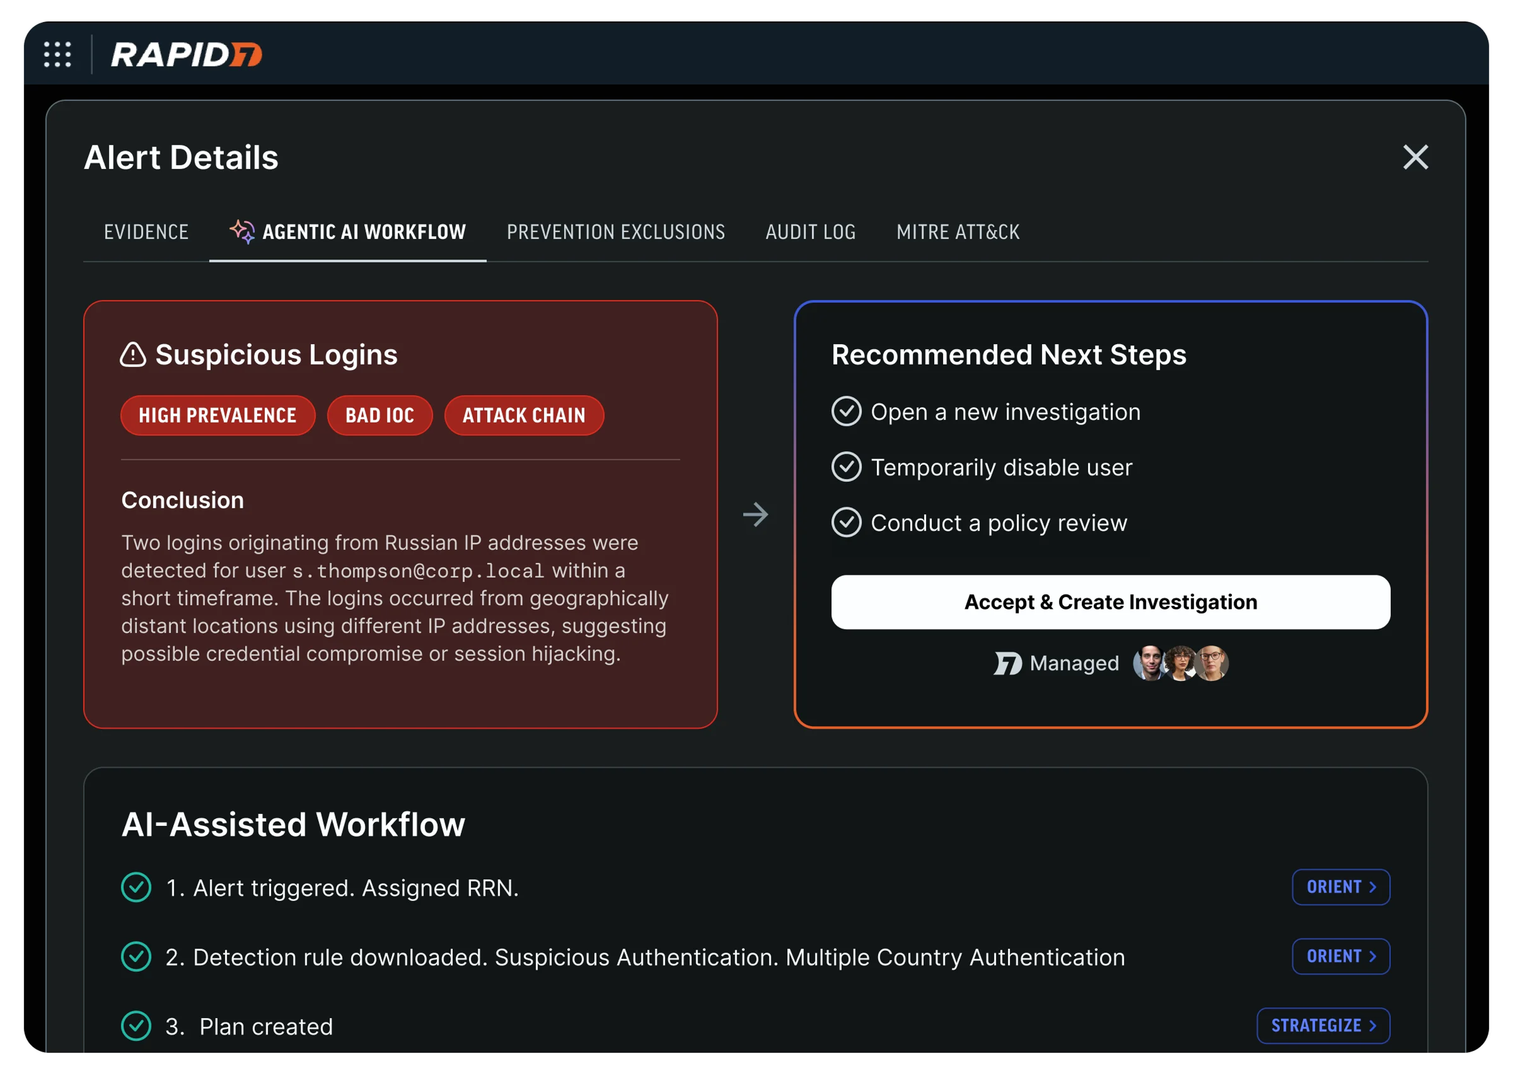Toggle the Open a new investigation check
The height and width of the screenshot is (1073, 1513).
pos(846,412)
